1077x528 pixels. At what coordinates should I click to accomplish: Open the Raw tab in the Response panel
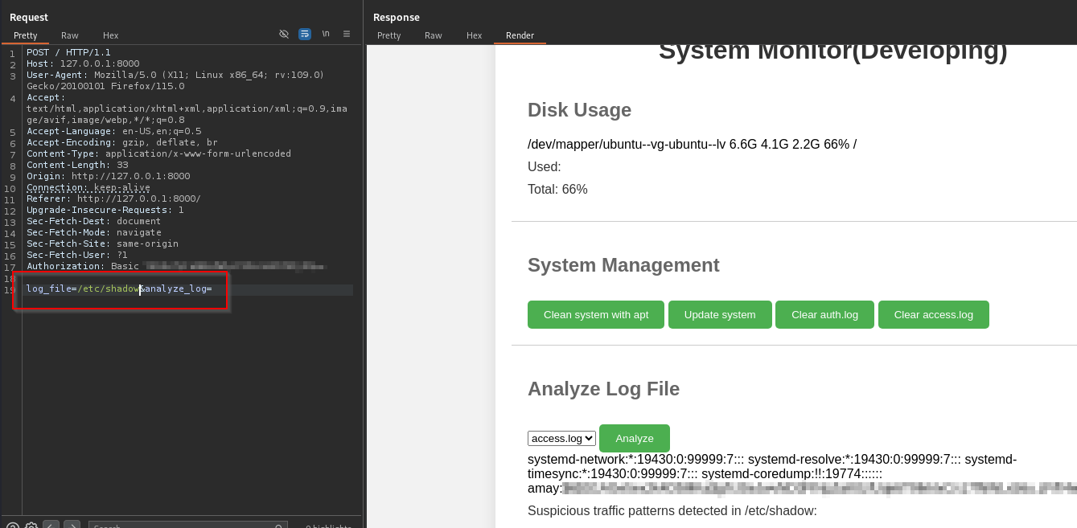coord(434,35)
